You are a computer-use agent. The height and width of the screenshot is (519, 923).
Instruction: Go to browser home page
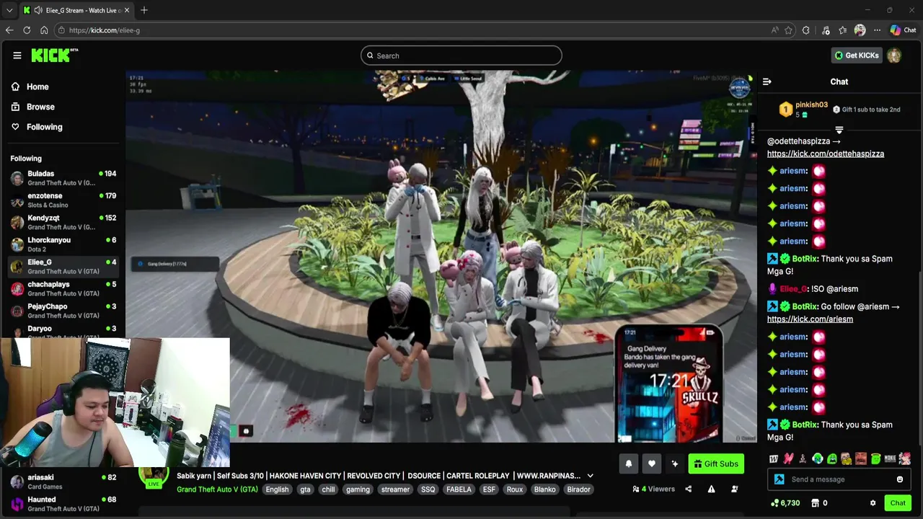coord(44,30)
